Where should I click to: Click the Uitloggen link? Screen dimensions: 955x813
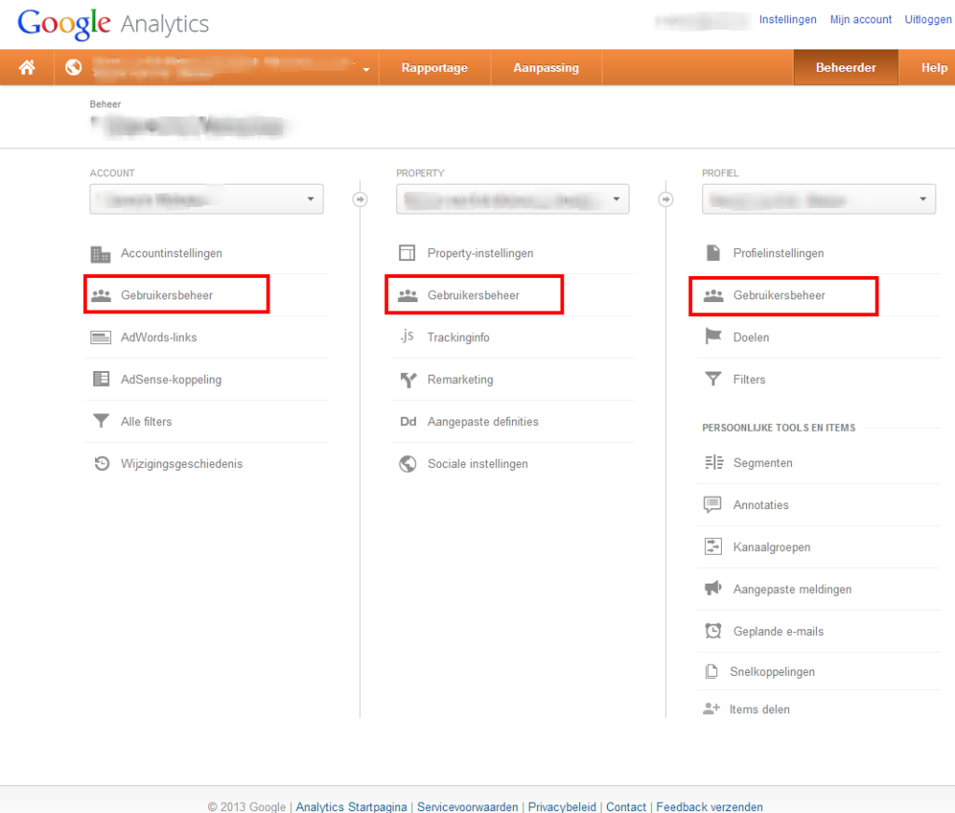tap(927, 19)
